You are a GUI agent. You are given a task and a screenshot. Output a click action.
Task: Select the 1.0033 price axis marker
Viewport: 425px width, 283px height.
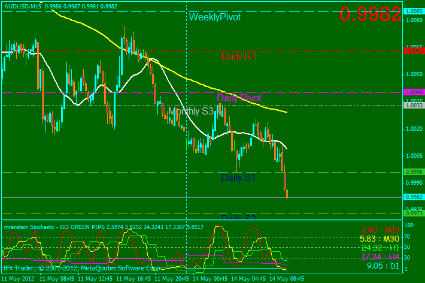point(414,105)
